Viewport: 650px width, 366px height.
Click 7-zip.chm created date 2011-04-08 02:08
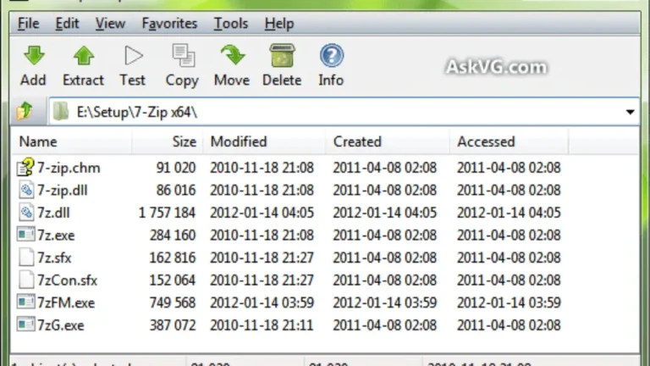(385, 168)
